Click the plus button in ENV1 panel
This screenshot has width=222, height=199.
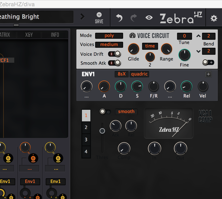pos(209,74)
